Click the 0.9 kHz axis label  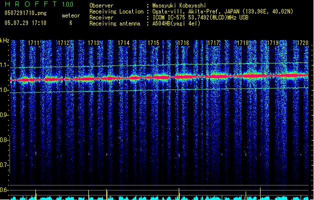click(x=4, y=115)
